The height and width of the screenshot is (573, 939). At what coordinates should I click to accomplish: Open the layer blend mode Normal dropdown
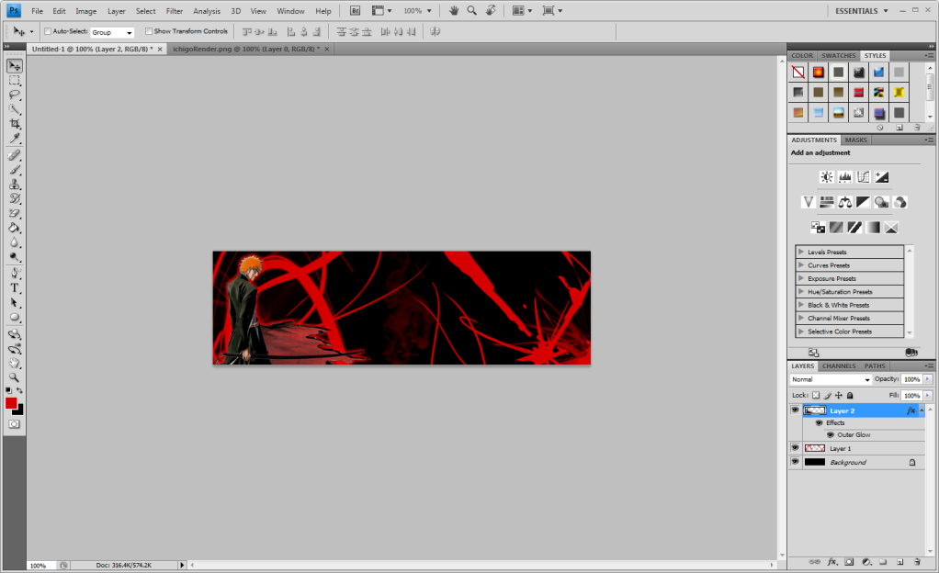(830, 379)
